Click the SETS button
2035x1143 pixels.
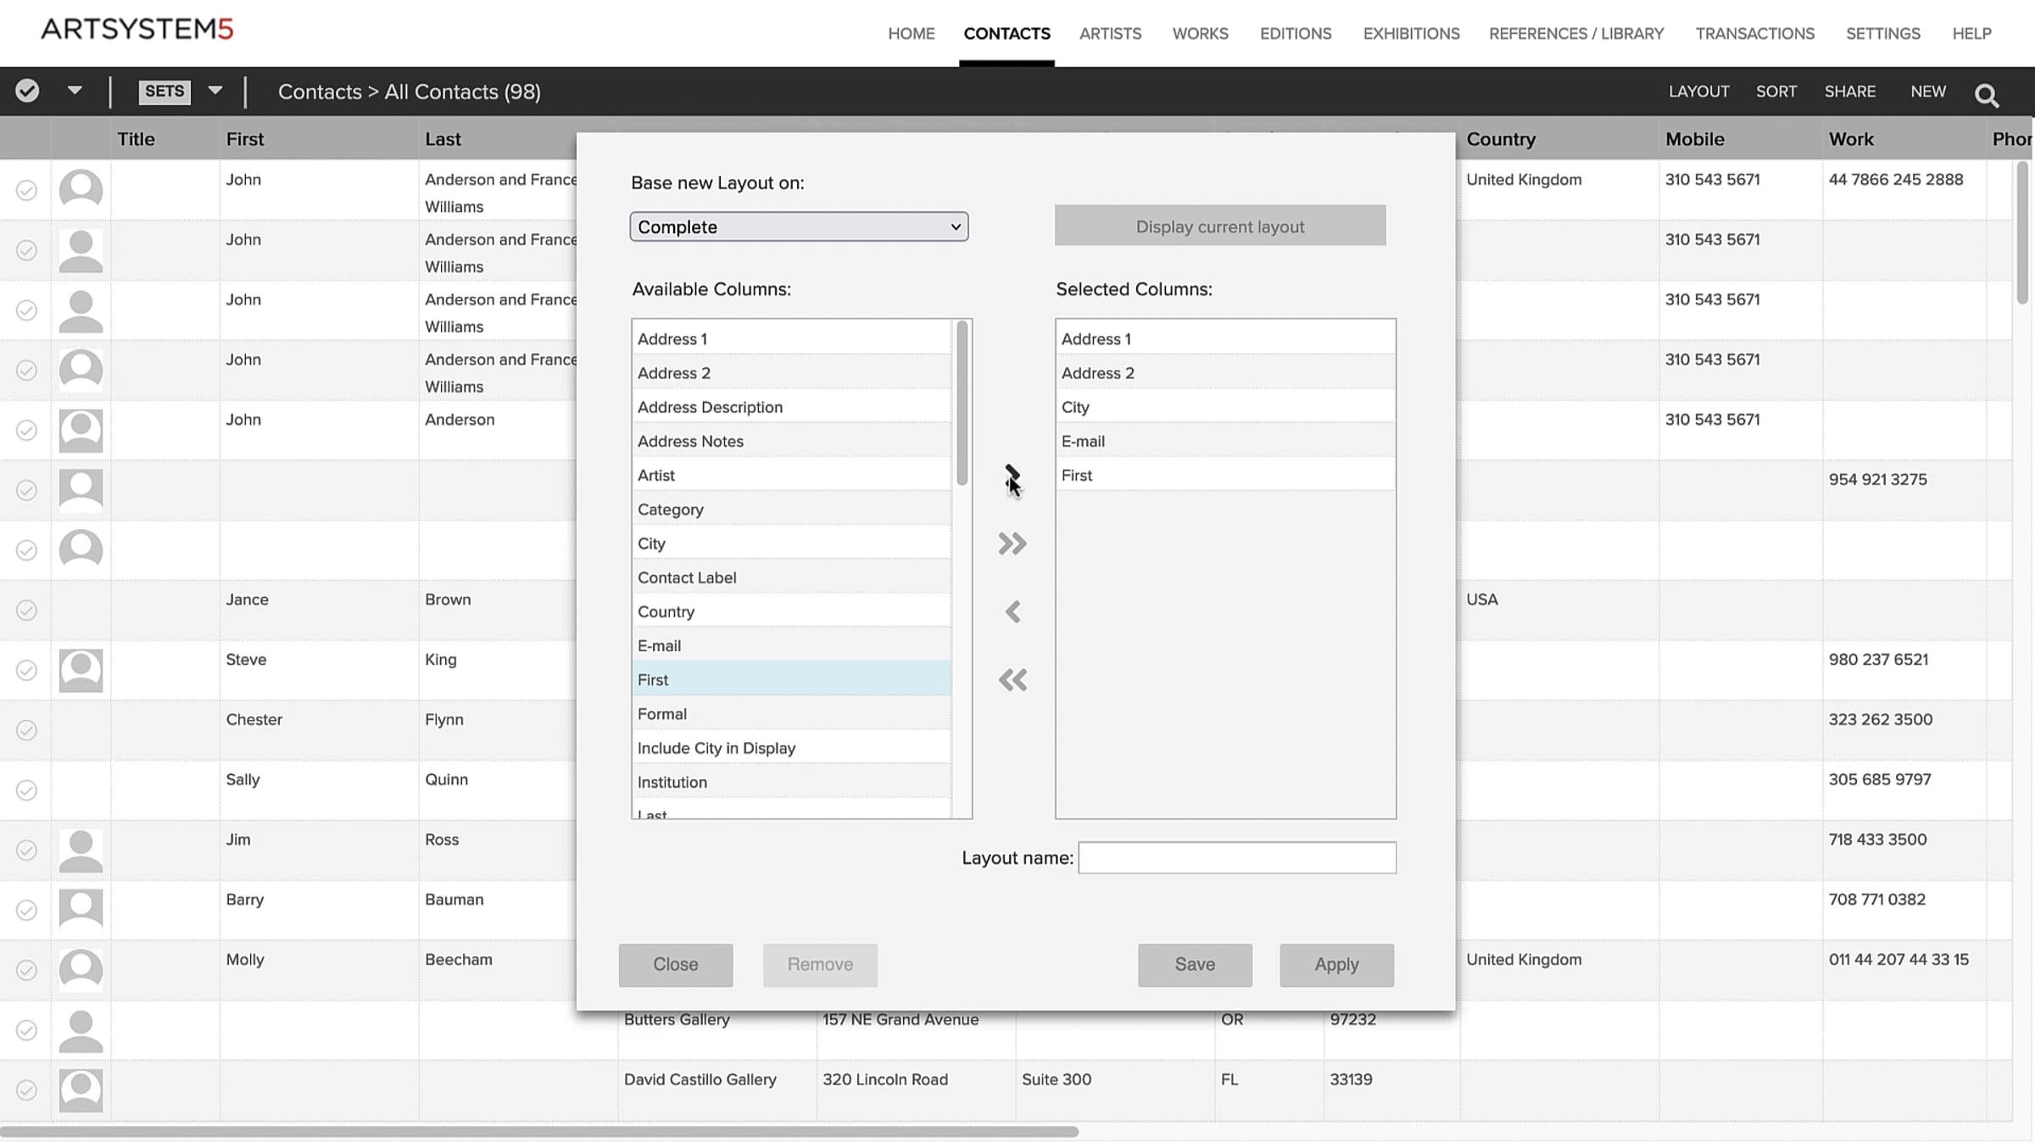click(164, 91)
